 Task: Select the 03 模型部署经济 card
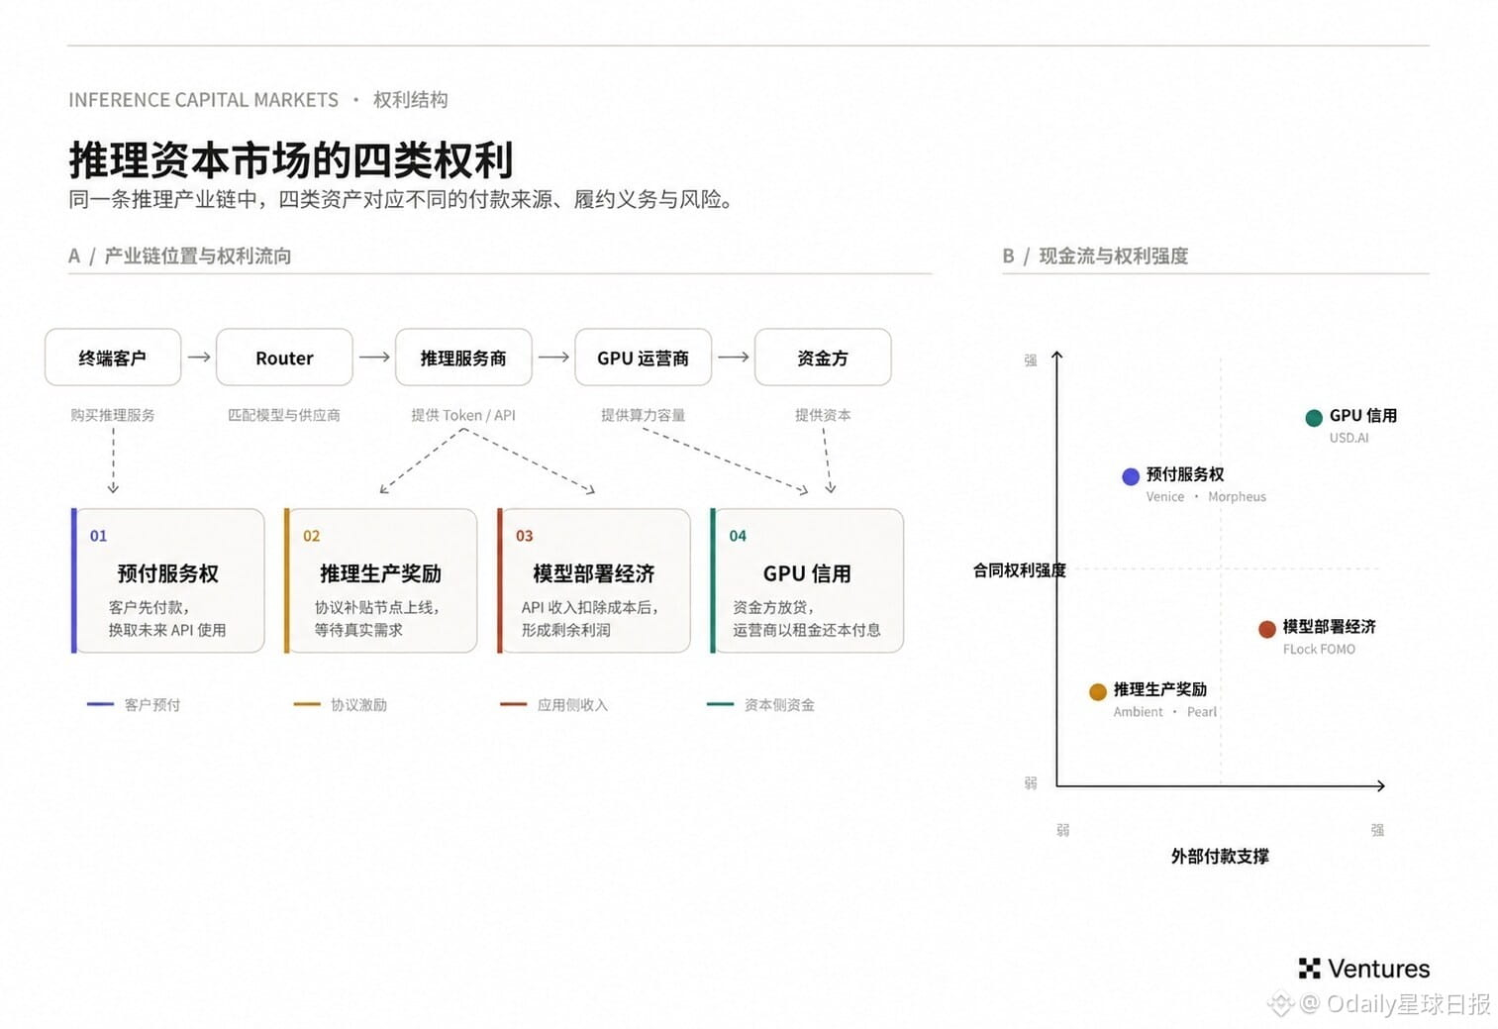[593, 580]
